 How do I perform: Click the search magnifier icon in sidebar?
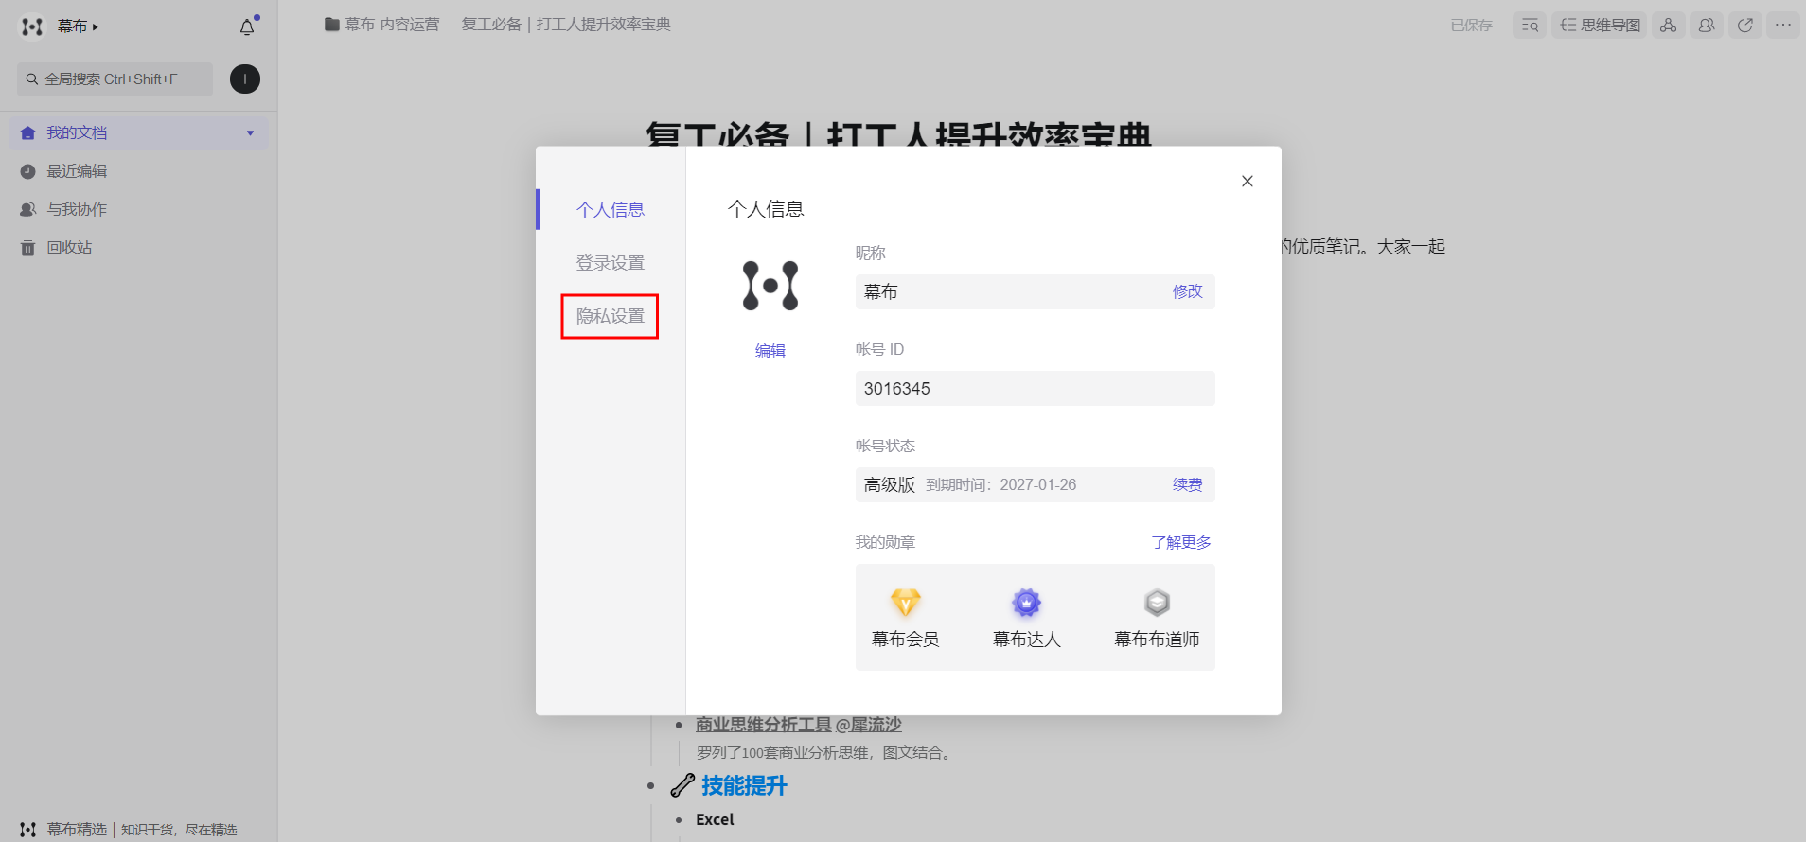[32, 79]
